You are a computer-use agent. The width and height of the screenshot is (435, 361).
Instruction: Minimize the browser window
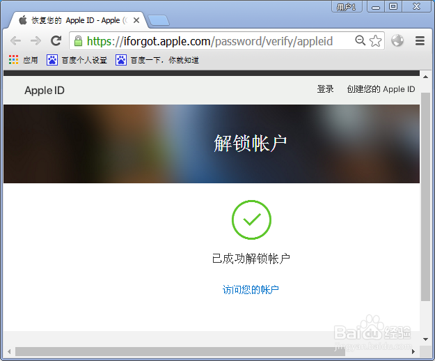point(376,7)
